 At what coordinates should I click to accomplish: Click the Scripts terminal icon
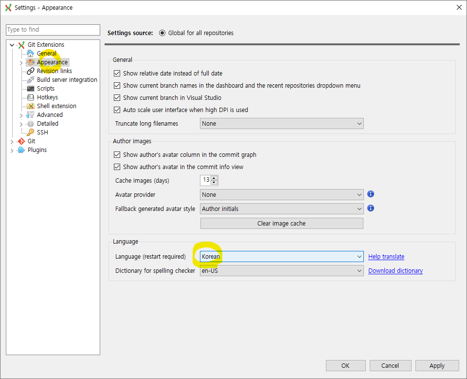[x=30, y=89]
